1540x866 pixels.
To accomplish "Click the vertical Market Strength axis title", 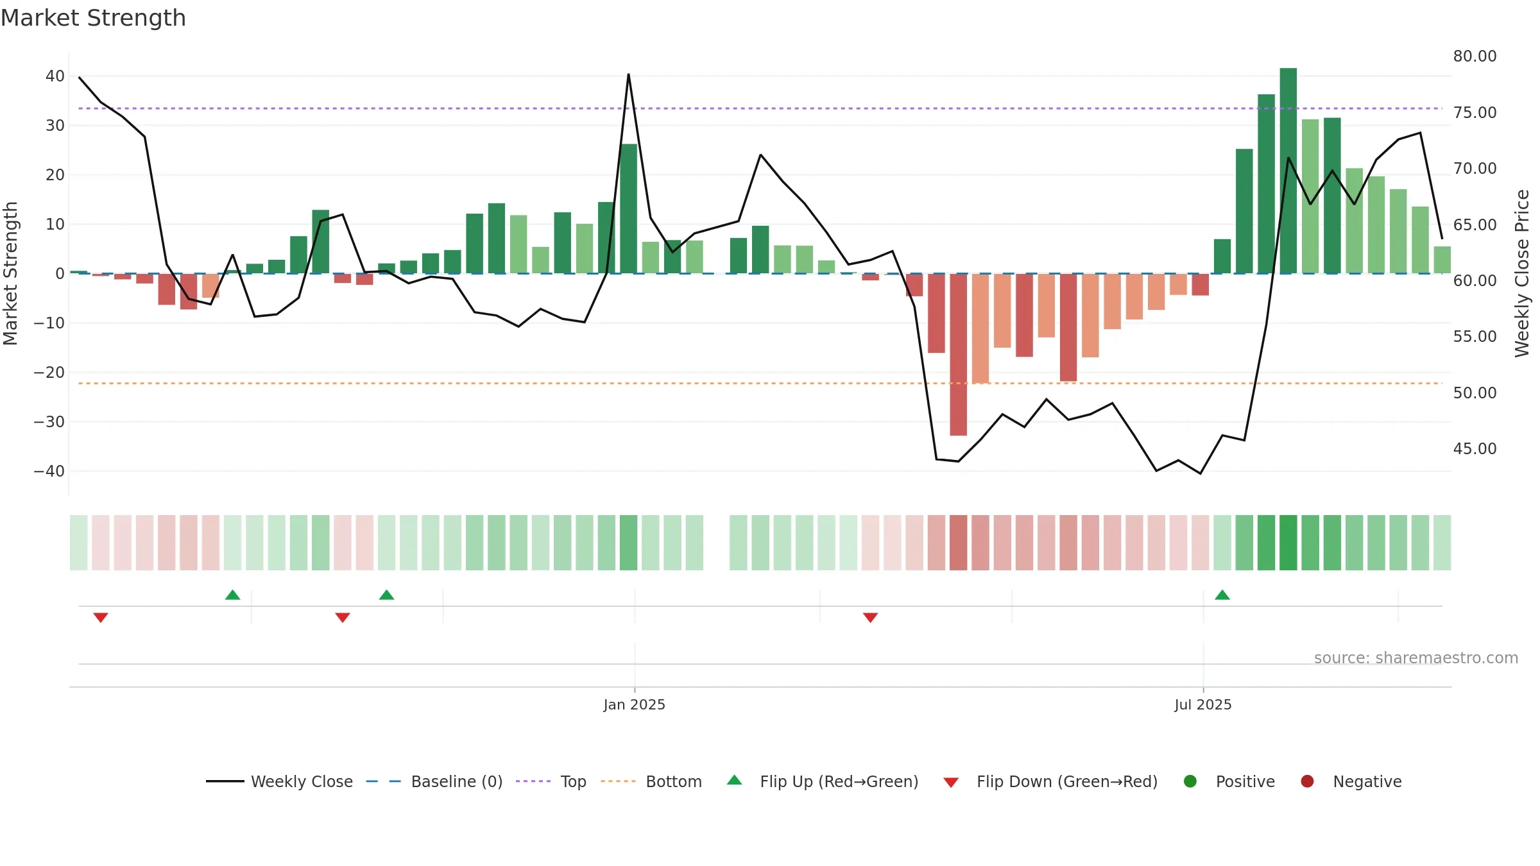I will (x=10, y=273).
